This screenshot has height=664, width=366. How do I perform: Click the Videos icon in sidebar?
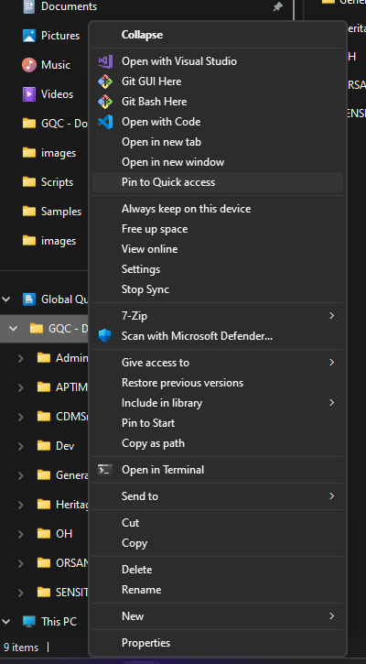click(x=29, y=94)
